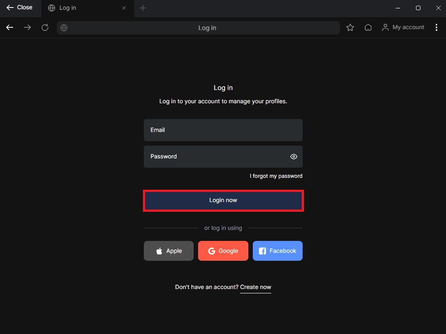Click the globe icon in the address bar
The width and height of the screenshot is (446, 334).
tap(64, 27)
